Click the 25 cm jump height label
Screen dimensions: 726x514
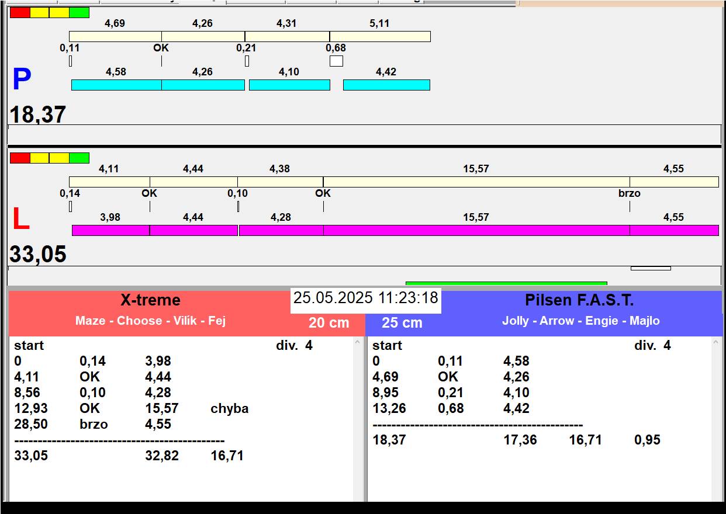coord(402,323)
